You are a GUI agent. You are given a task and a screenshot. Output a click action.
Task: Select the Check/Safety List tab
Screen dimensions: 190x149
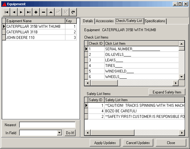coord(129,21)
